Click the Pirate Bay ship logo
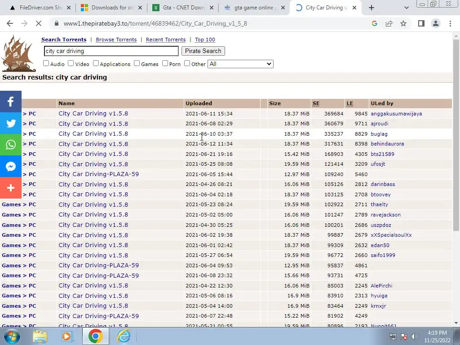The image size is (460, 345). coord(18,53)
